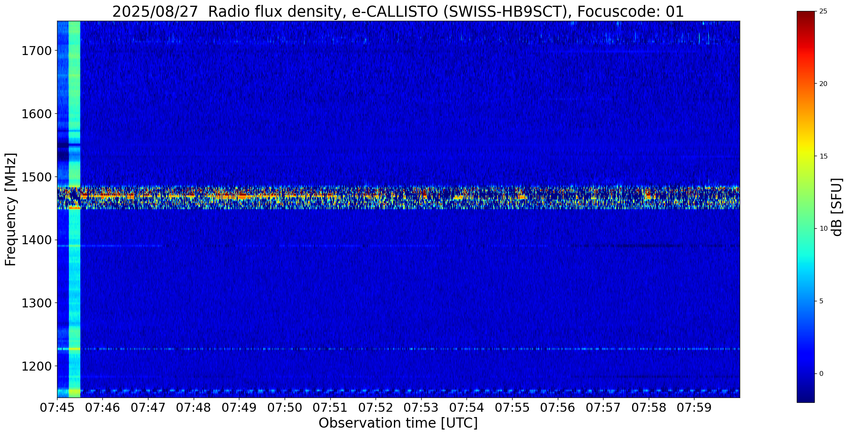Click the 1600 MHz frequency tick label

(x=36, y=114)
